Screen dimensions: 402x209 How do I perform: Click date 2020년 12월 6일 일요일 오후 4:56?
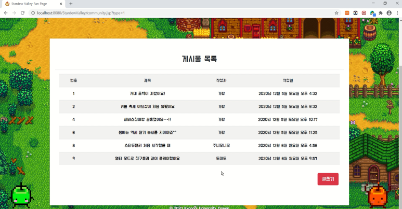pyautogui.click(x=288, y=146)
